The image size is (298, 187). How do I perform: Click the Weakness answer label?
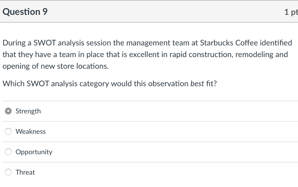[31, 132]
